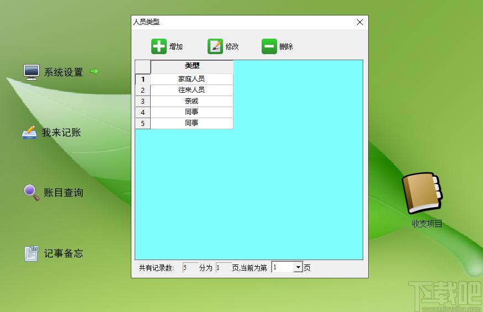Click row header number 3

pyautogui.click(x=143, y=102)
